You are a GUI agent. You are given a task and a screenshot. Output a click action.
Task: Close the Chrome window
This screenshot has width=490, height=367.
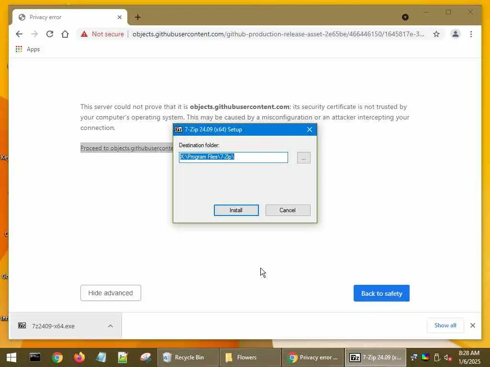click(470, 12)
